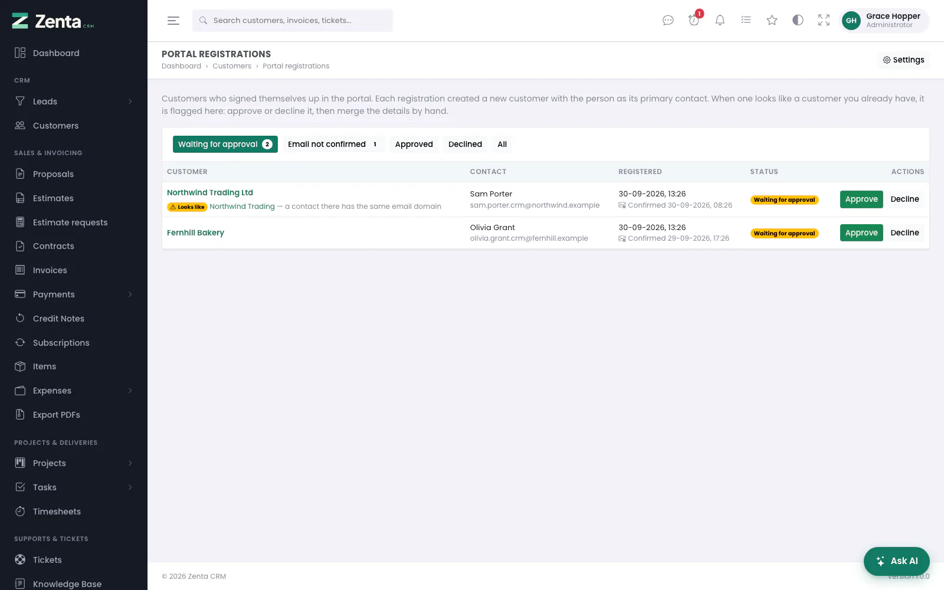Click the Export PDFs file icon
944x590 pixels.
click(x=20, y=415)
